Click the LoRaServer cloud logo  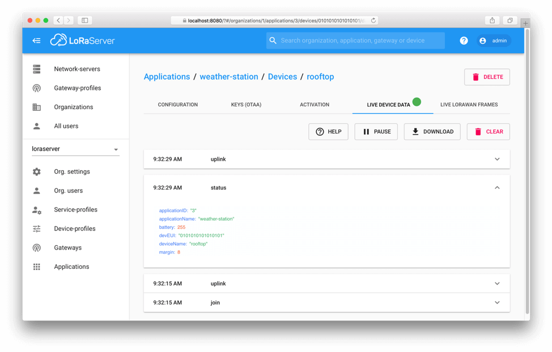(x=82, y=40)
